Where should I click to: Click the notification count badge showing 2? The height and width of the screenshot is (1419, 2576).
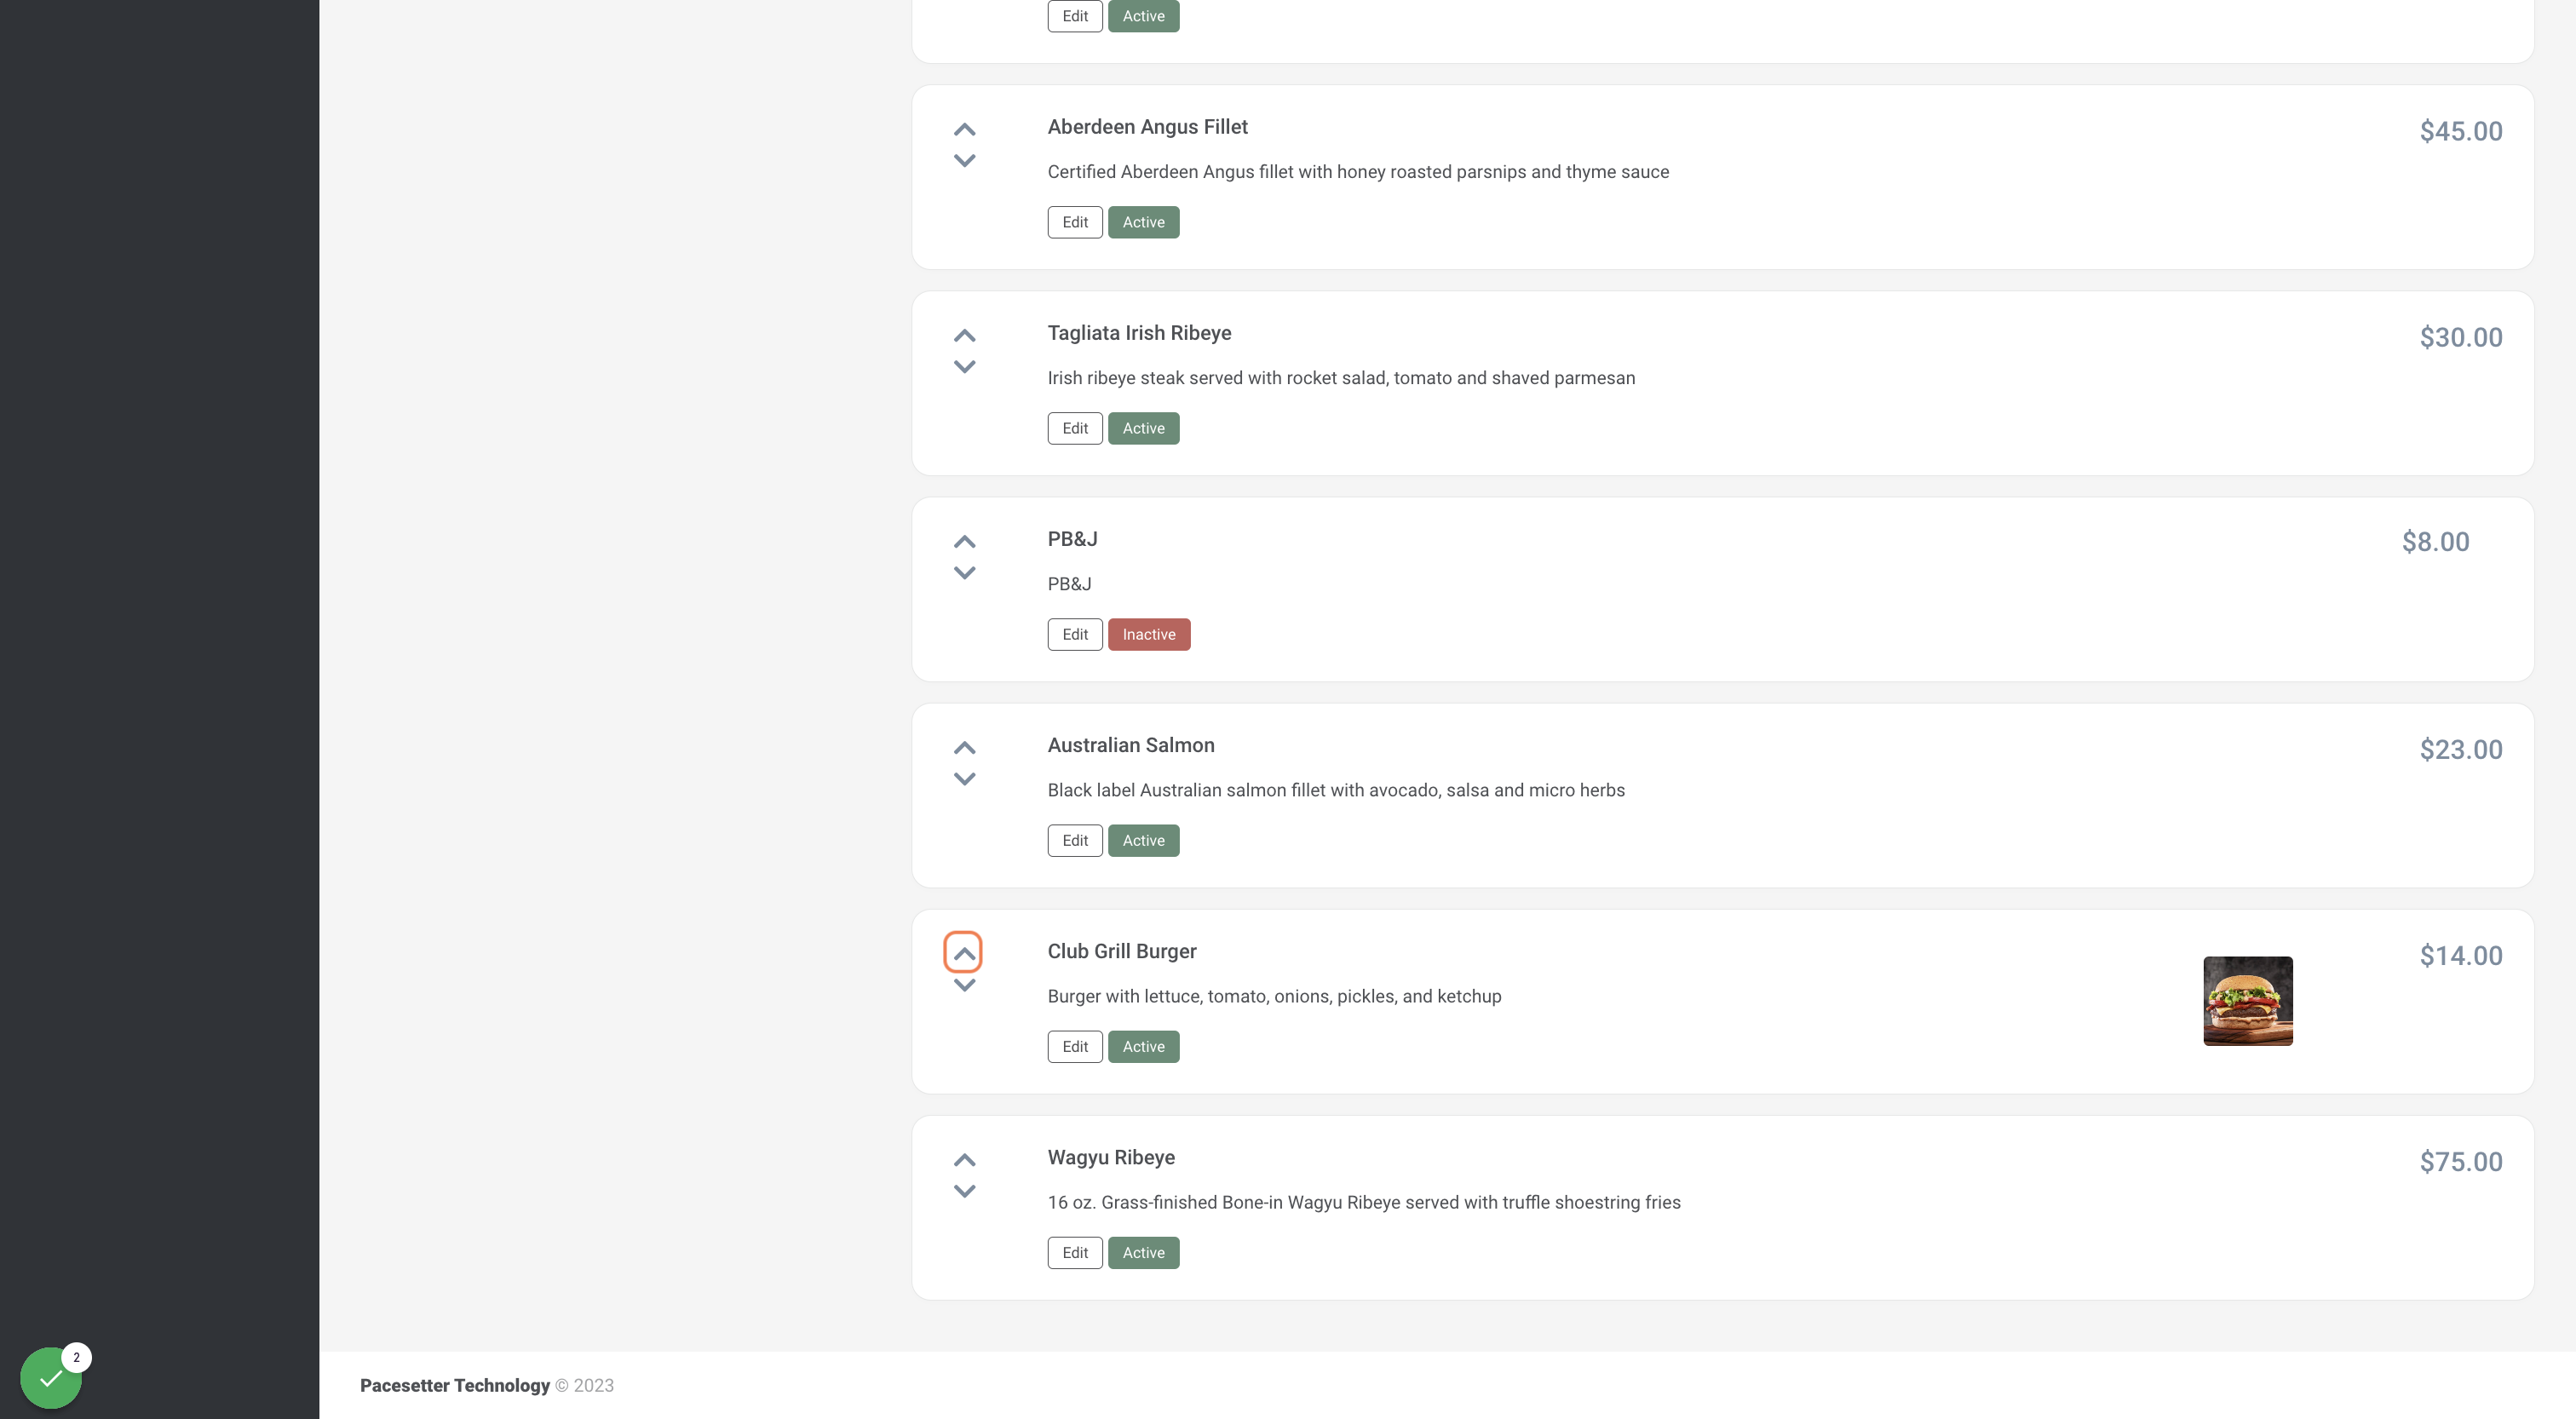76,1357
